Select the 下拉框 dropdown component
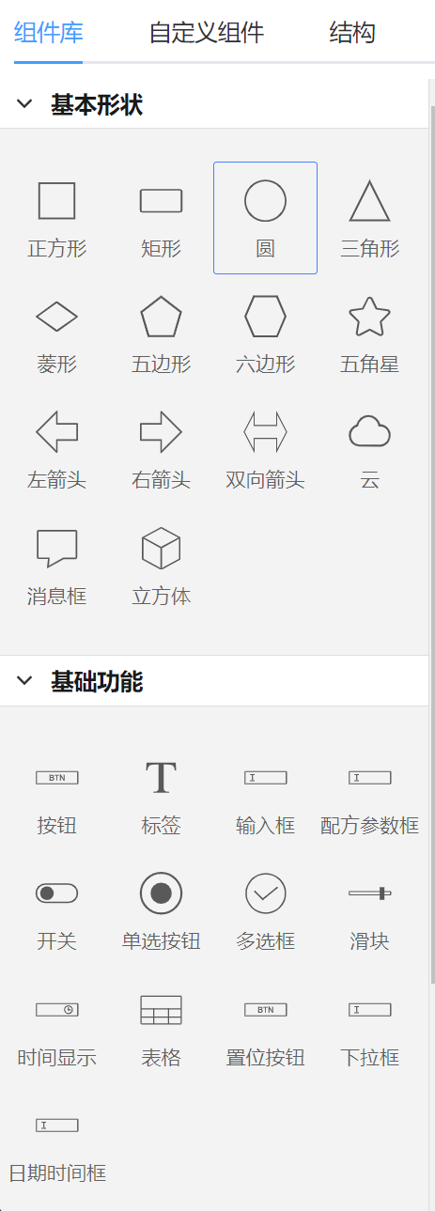Screen dimensions: 435x1211 [369, 1028]
